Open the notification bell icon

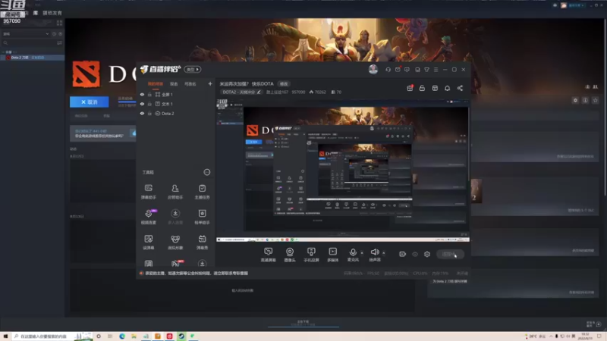click(x=447, y=88)
